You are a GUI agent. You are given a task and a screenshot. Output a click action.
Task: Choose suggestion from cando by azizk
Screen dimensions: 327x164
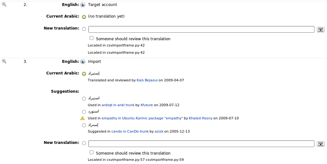click(x=84, y=125)
